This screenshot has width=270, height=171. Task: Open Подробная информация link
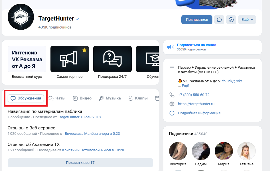click(199, 113)
